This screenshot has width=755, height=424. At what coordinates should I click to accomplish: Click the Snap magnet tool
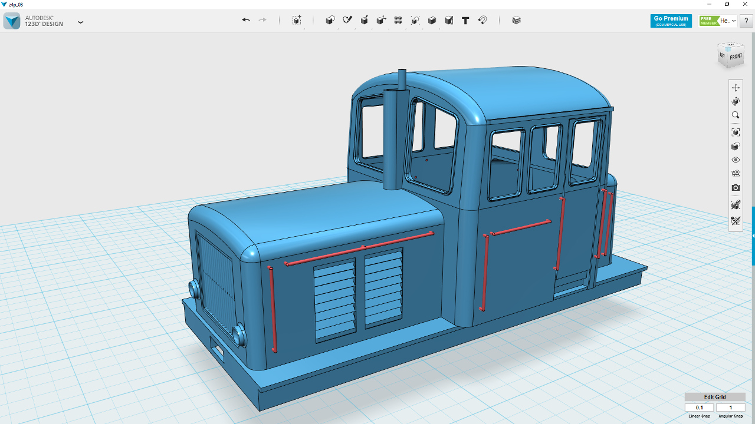[482, 20]
